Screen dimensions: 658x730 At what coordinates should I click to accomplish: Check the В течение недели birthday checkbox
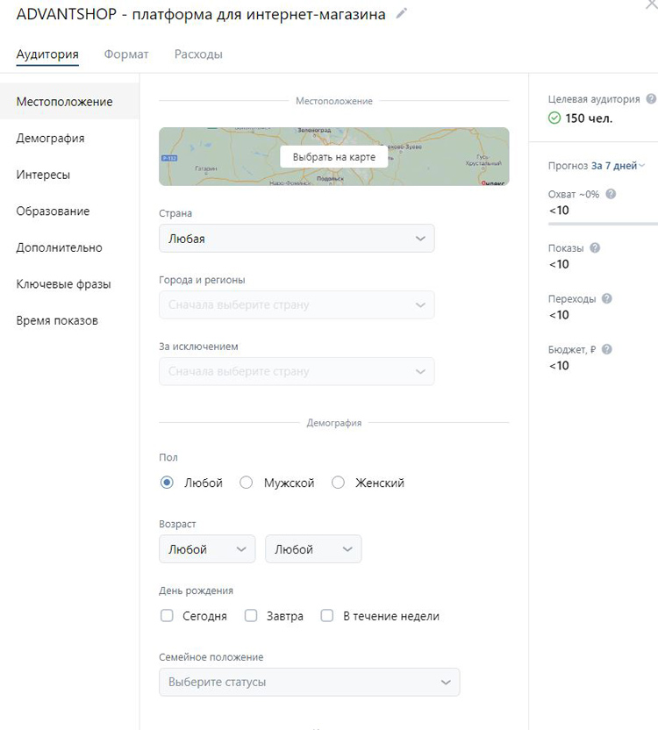click(x=327, y=615)
